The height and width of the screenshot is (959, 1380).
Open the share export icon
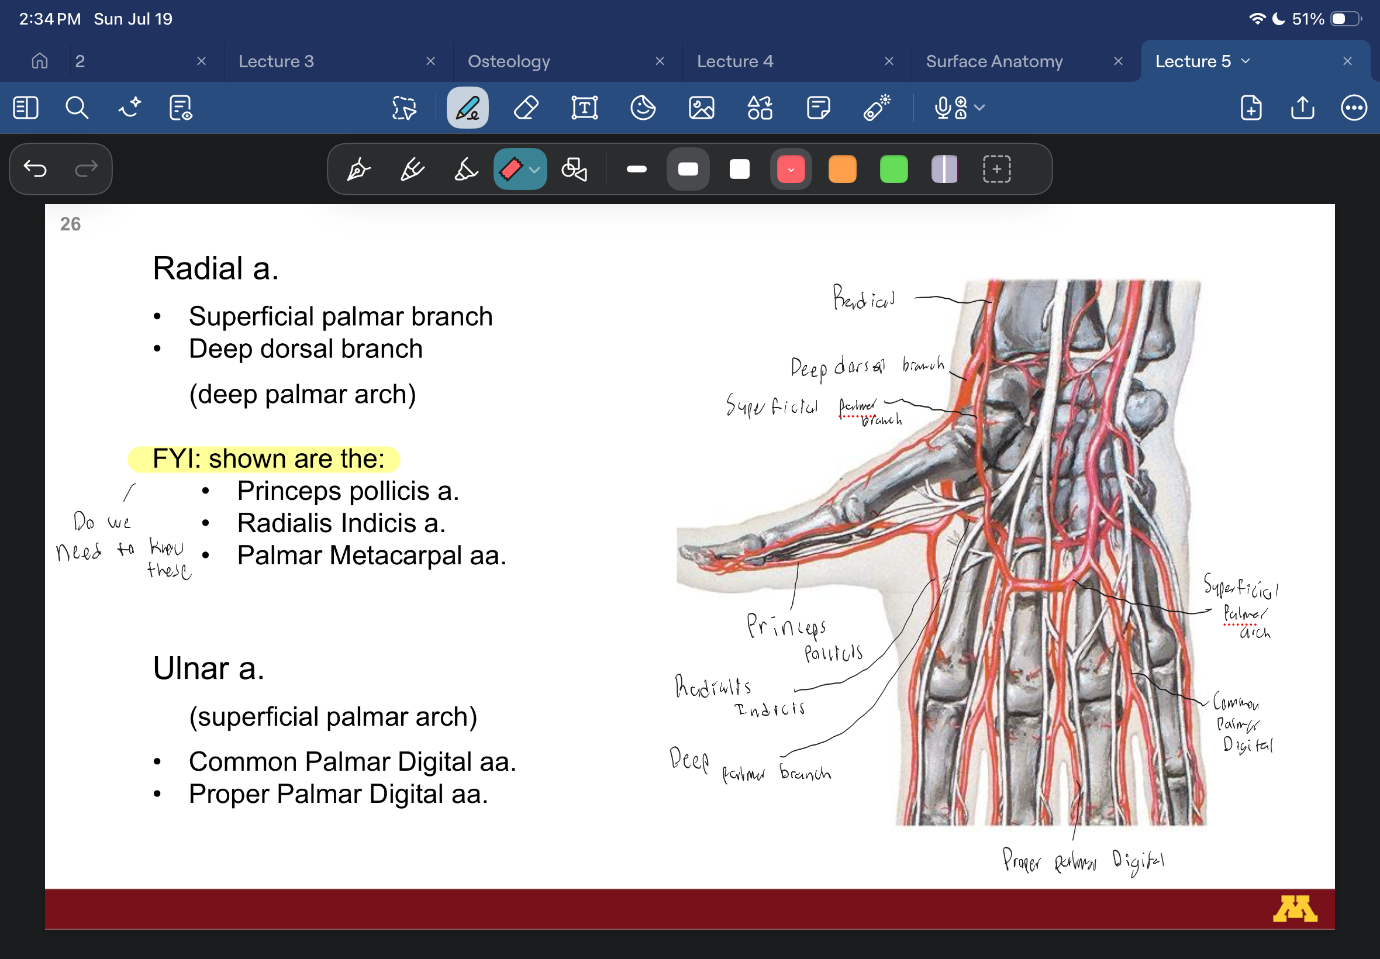click(x=1302, y=108)
